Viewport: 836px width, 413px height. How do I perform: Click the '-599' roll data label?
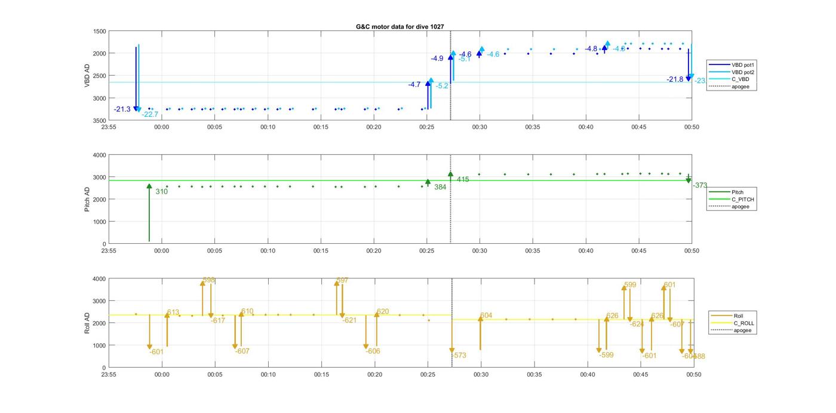coord(606,355)
